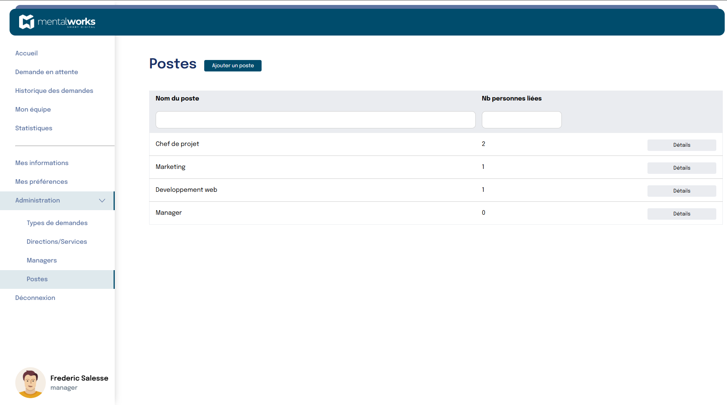This screenshot has height=405, width=727.
Task: Select Types de demandes submenu item
Action: click(x=57, y=223)
